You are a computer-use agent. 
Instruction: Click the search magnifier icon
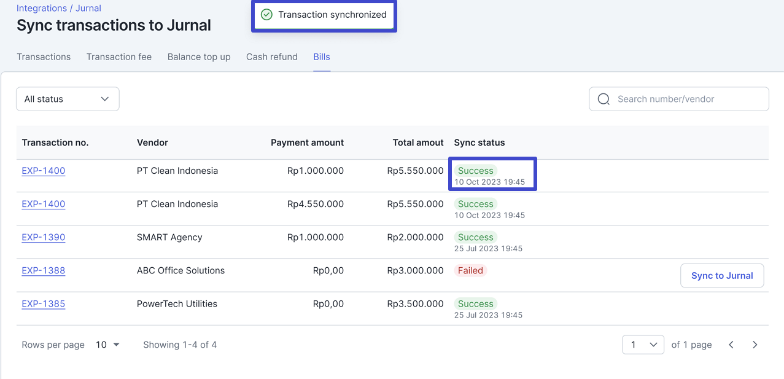coord(604,99)
